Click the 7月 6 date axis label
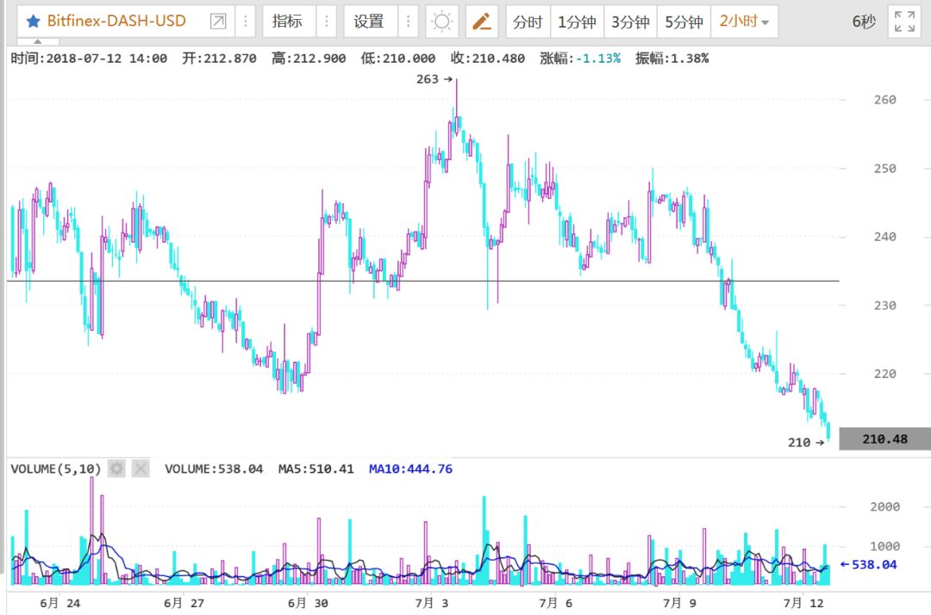Image resolution: width=931 pixels, height=615 pixels. (x=556, y=603)
